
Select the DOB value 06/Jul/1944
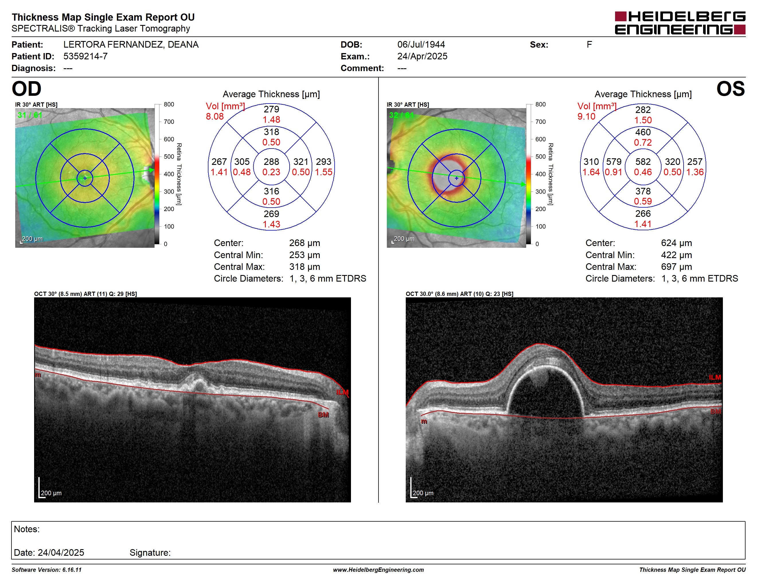(x=421, y=45)
